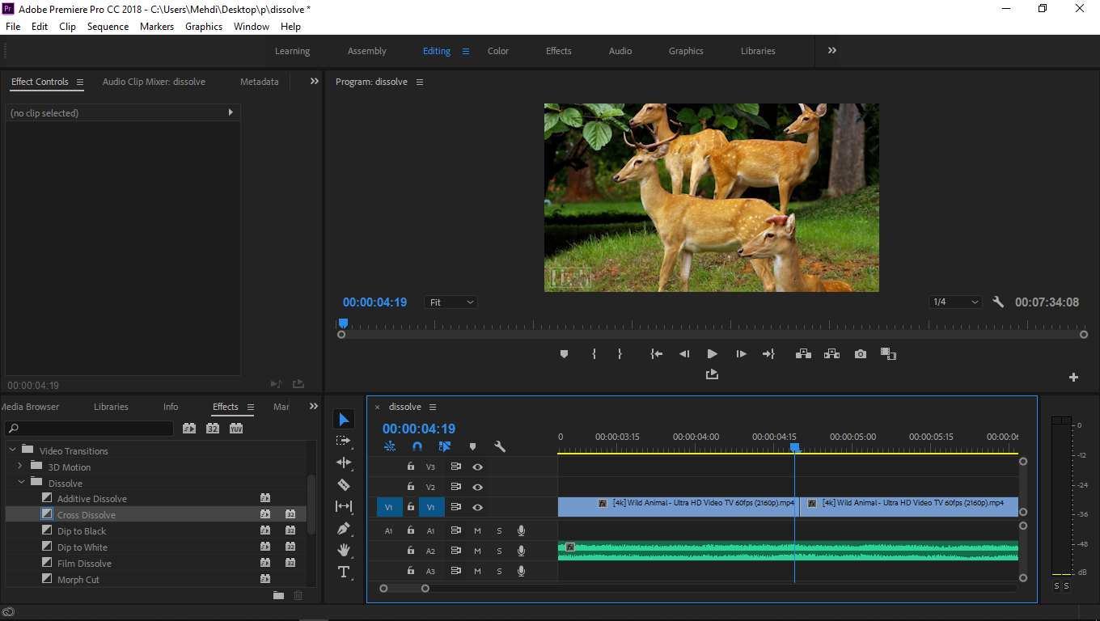Click the Export Media icon below play button
The width and height of the screenshot is (1100, 621).
coord(712,374)
